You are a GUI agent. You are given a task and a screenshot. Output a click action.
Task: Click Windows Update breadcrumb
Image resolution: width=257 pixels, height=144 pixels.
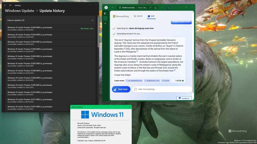pyautogui.click(x=20, y=11)
